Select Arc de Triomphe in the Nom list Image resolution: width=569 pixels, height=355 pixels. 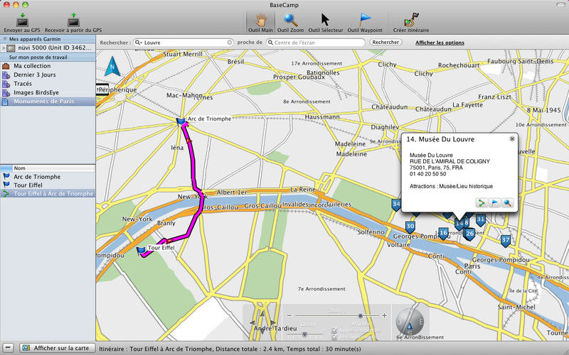(x=48, y=177)
